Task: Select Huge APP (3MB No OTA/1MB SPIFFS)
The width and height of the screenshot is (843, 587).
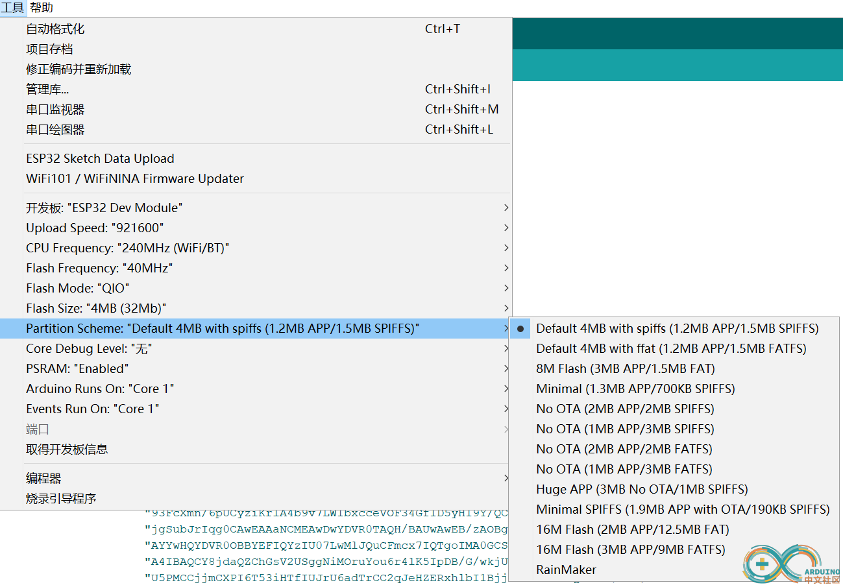Action: point(674,490)
